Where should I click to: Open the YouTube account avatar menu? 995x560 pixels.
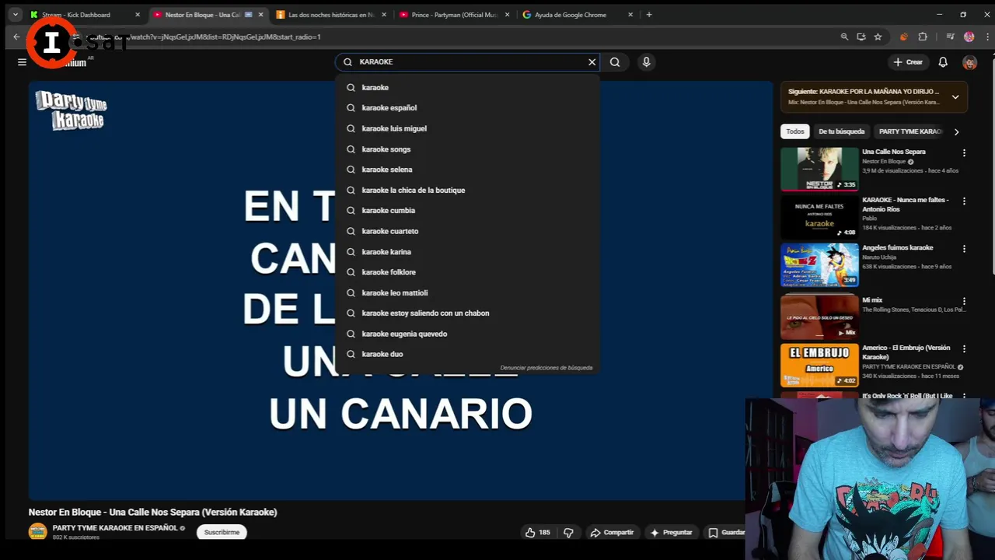tap(969, 62)
